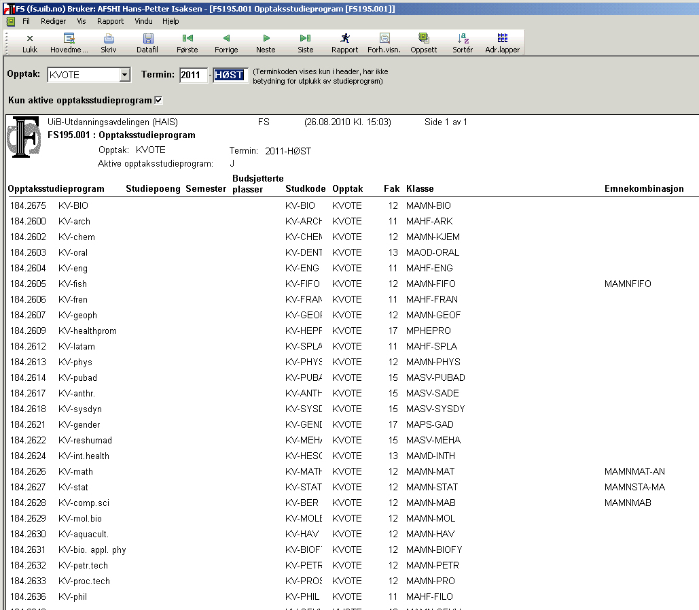
Task: Click the green document icon beside Fil menu
Action: [x=11, y=21]
